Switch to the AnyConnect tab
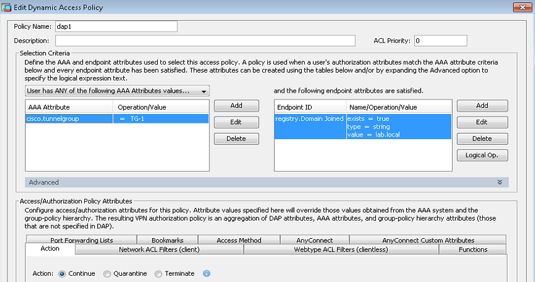The image size is (535, 282). pos(314,240)
